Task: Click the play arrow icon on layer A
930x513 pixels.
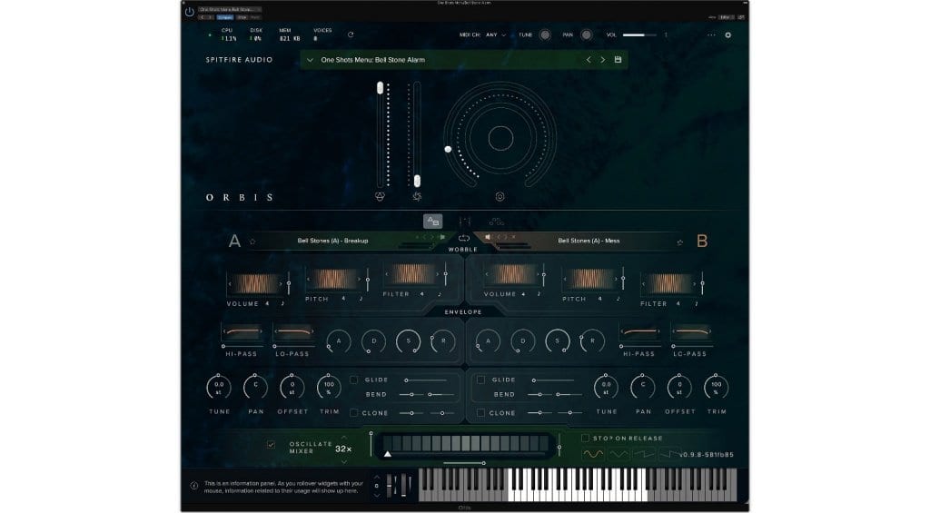Action: (442, 237)
